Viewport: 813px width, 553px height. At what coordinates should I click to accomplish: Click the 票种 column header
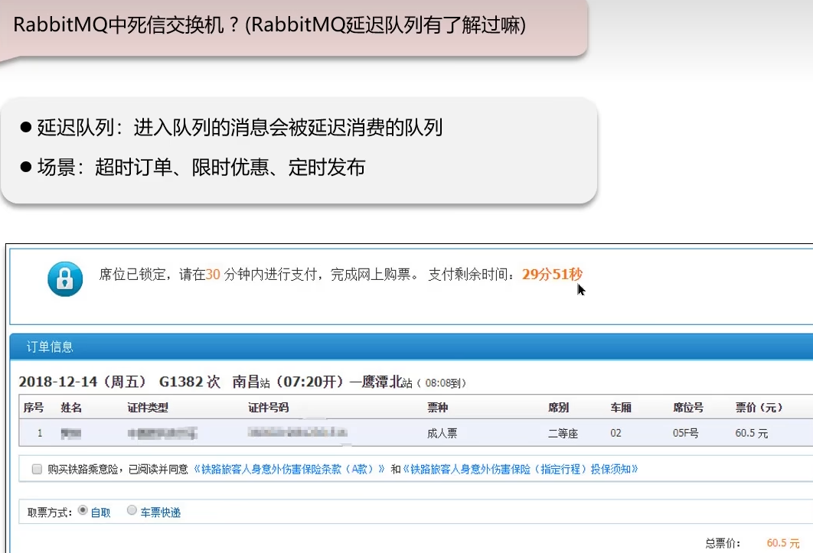tap(438, 408)
